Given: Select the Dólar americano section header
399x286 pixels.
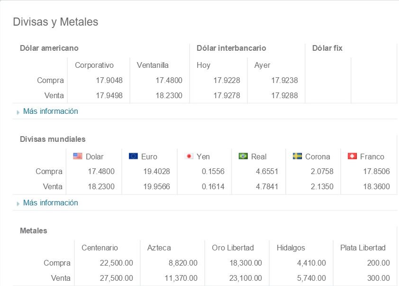Looking at the screenshot, I should pyautogui.click(x=49, y=48).
